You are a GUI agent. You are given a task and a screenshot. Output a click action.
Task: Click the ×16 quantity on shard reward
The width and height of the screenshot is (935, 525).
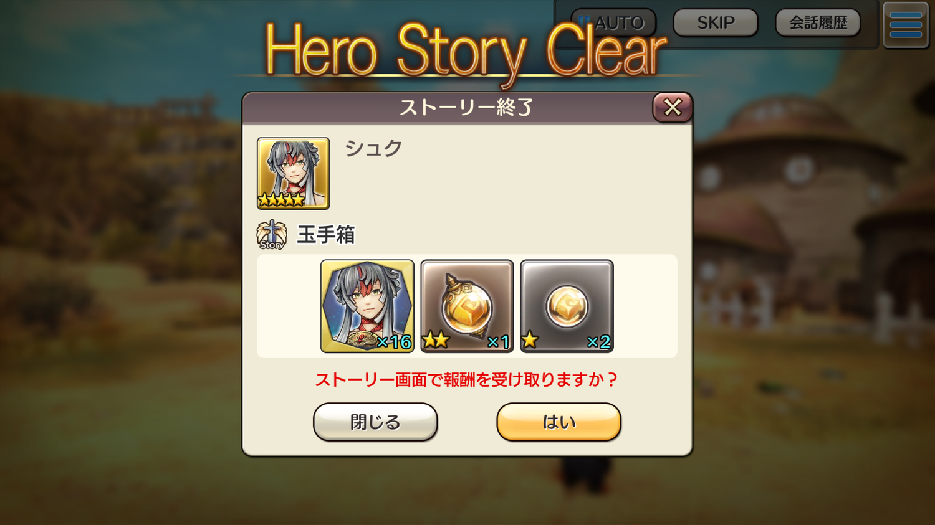tap(394, 341)
